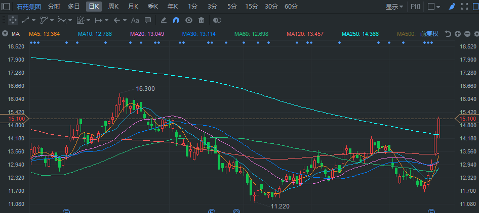Select the move crosshair cursor tool

(x=13, y=20)
